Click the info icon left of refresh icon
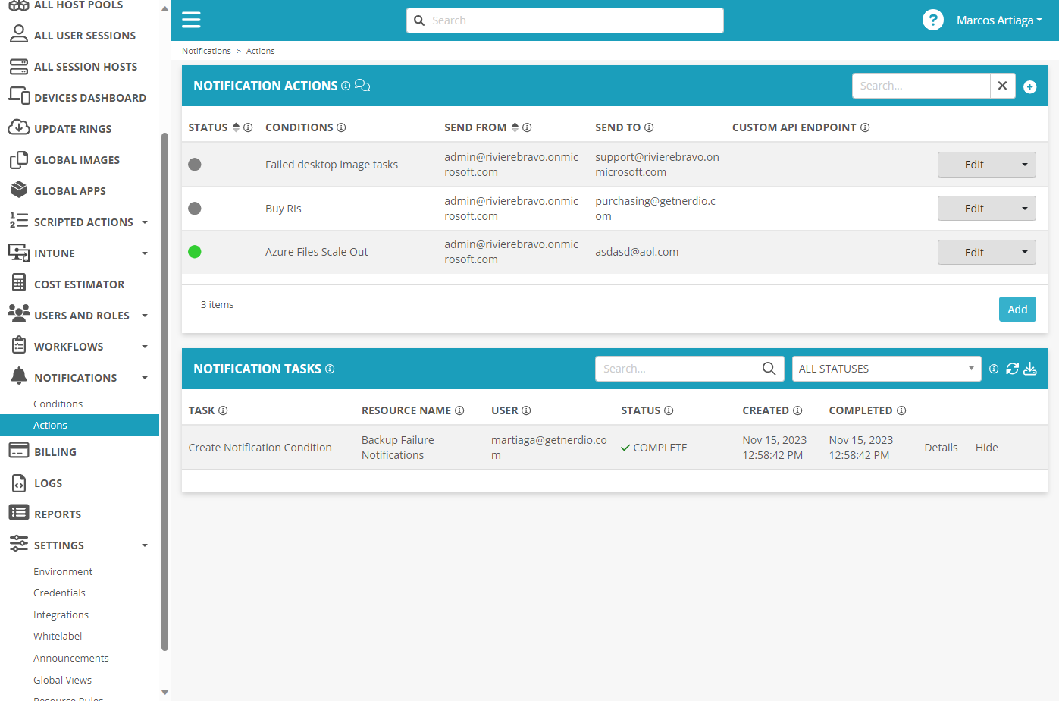This screenshot has width=1059, height=701. point(994,369)
